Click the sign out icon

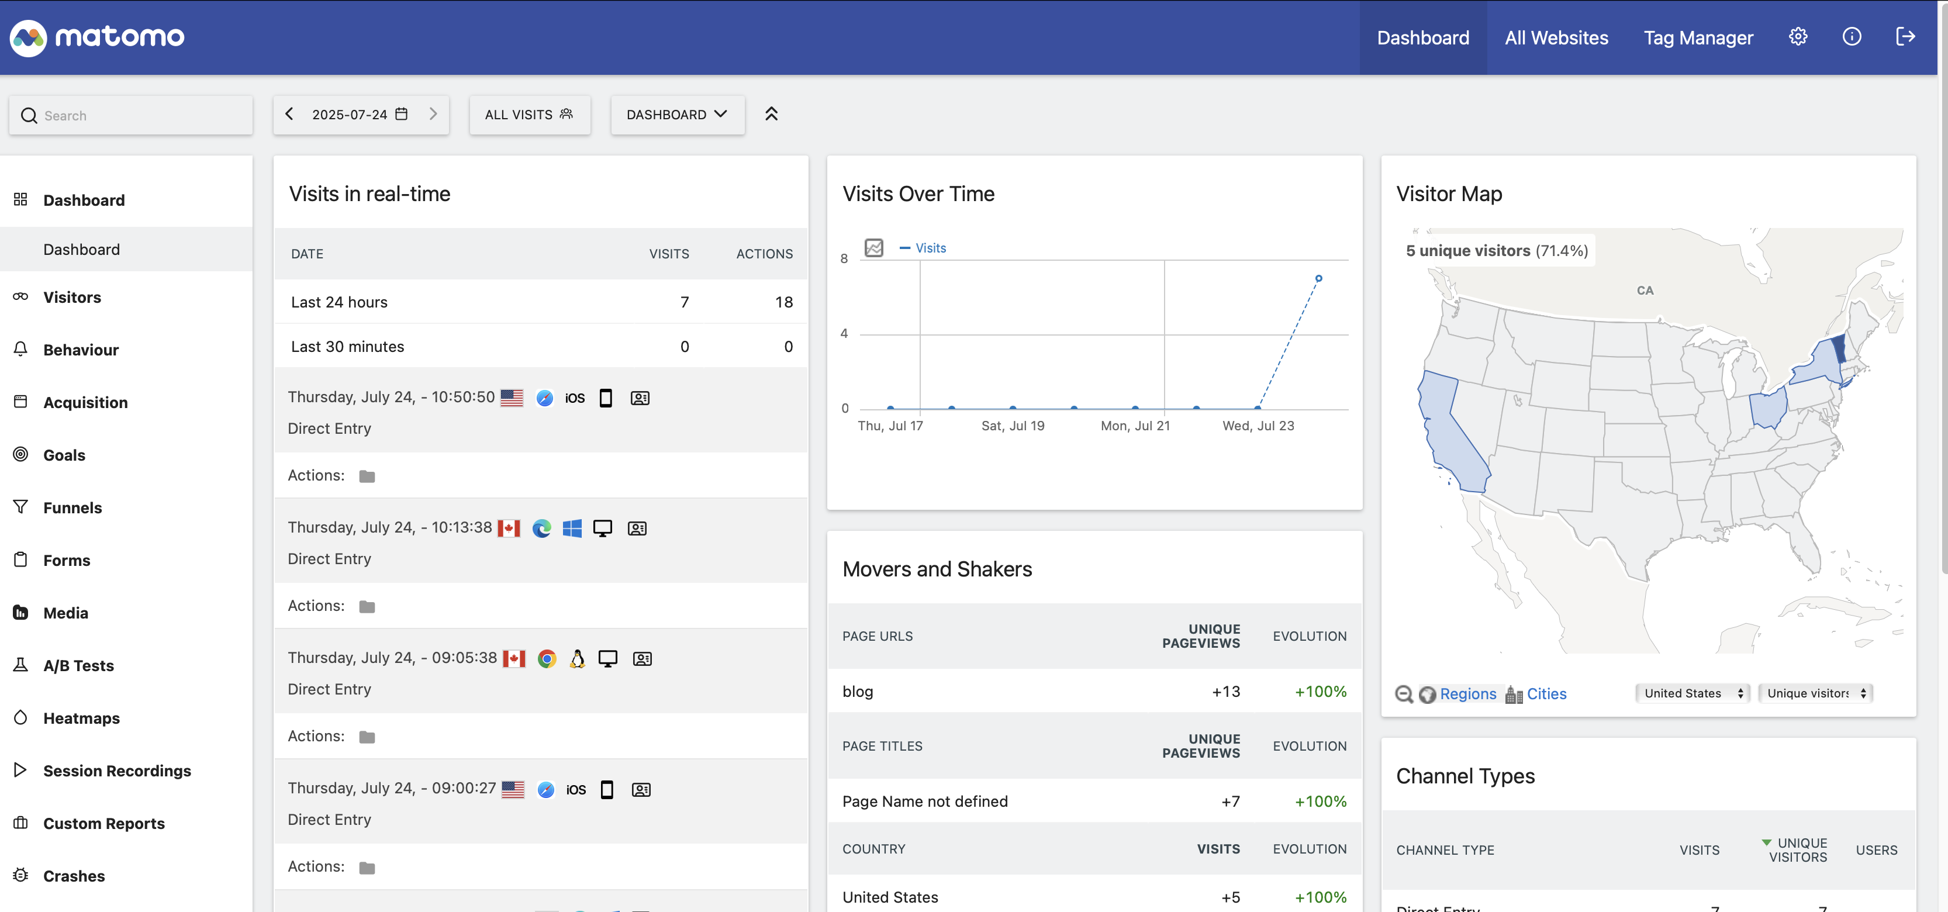[x=1905, y=37]
